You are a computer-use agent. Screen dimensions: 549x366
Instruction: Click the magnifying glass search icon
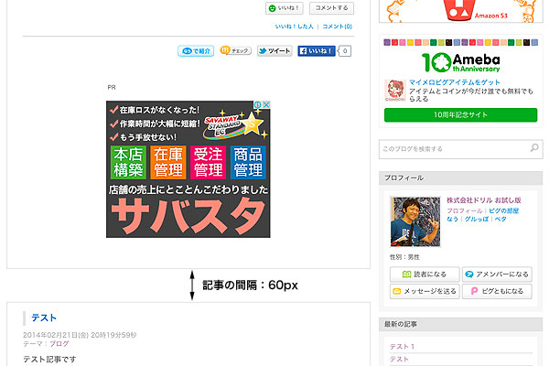point(535,148)
